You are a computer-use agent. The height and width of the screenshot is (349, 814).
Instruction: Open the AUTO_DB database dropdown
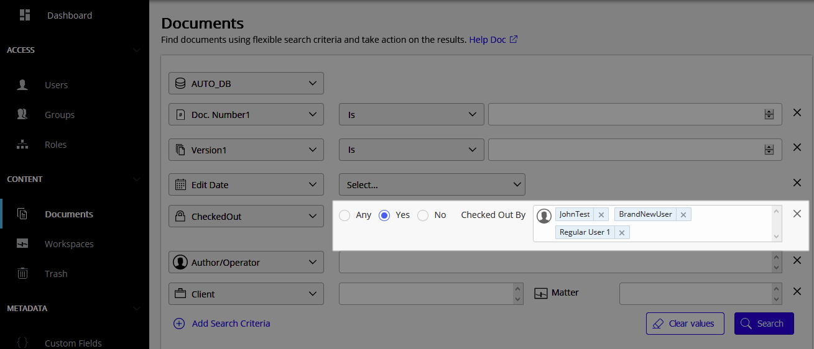click(x=246, y=83)
